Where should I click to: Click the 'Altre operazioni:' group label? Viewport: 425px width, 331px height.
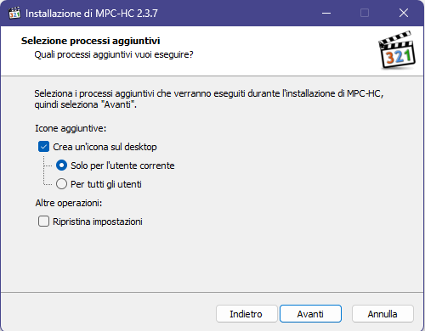(x=69, y=203)
